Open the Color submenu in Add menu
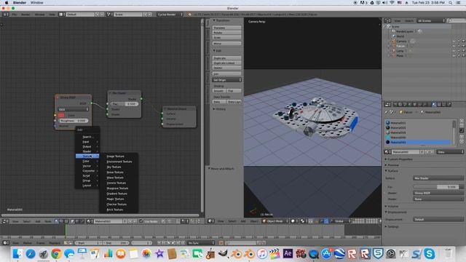This screenshot has width=466, height=262. (x=87, y=161)
